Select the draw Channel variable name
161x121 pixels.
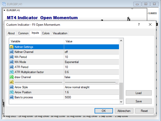tap(23, 77)
